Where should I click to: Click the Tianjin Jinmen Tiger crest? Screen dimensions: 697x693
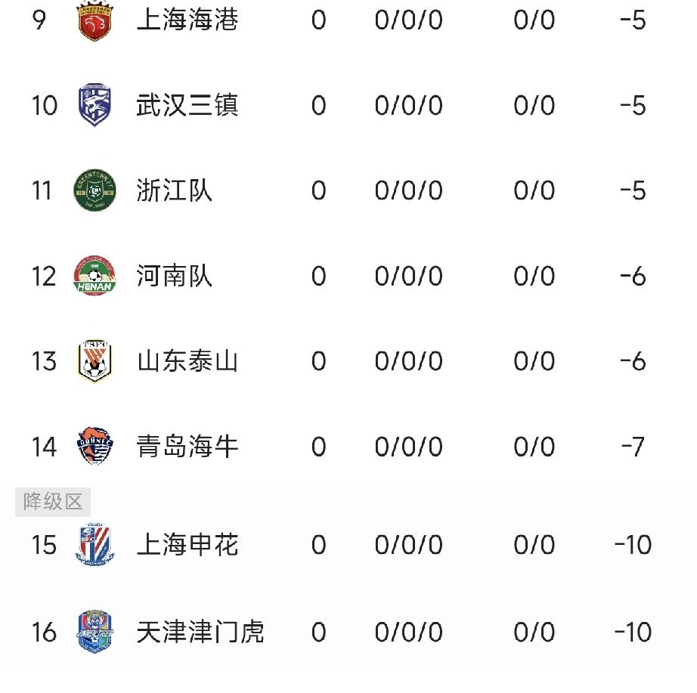click(x=94, y=631)
